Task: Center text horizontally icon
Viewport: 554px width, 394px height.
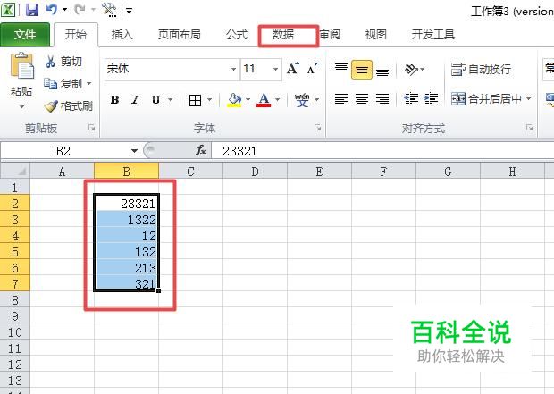Action: (x=362, y=98)
